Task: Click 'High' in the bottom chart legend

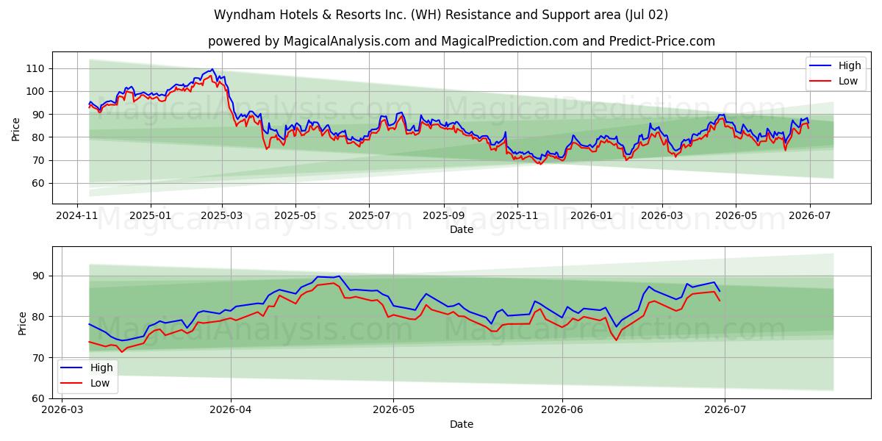Action: tap(102, 367)
